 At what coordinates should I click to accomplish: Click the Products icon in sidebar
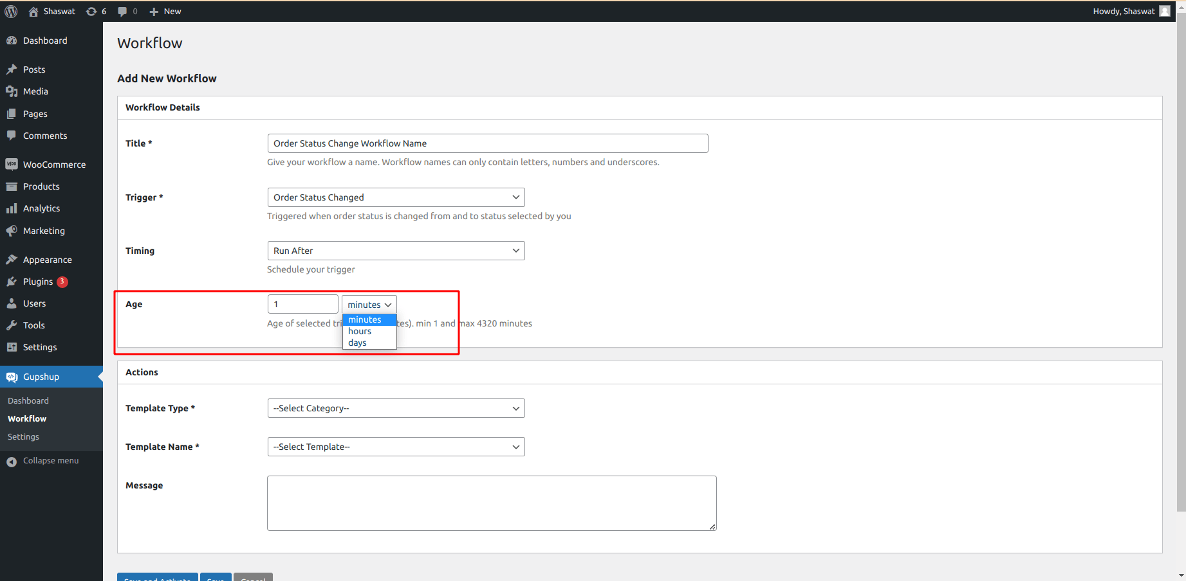12,186
